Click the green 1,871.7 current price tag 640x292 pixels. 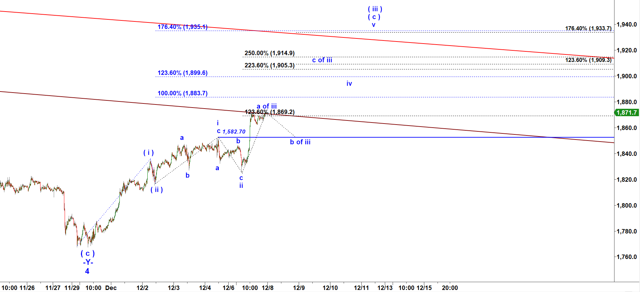pyautogui.click(x=627, y=113)
